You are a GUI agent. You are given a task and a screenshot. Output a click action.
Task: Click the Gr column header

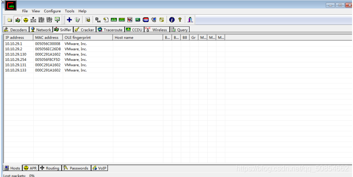click(194, 37)
